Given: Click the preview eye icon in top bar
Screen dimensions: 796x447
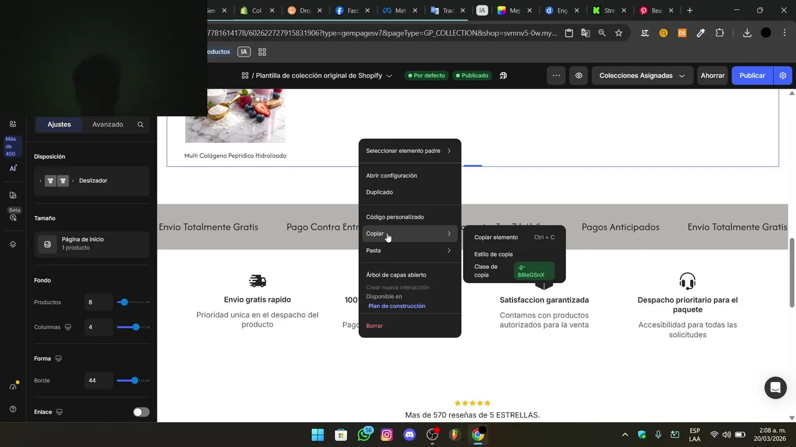Looking at the screenshot, I should 578,76.
